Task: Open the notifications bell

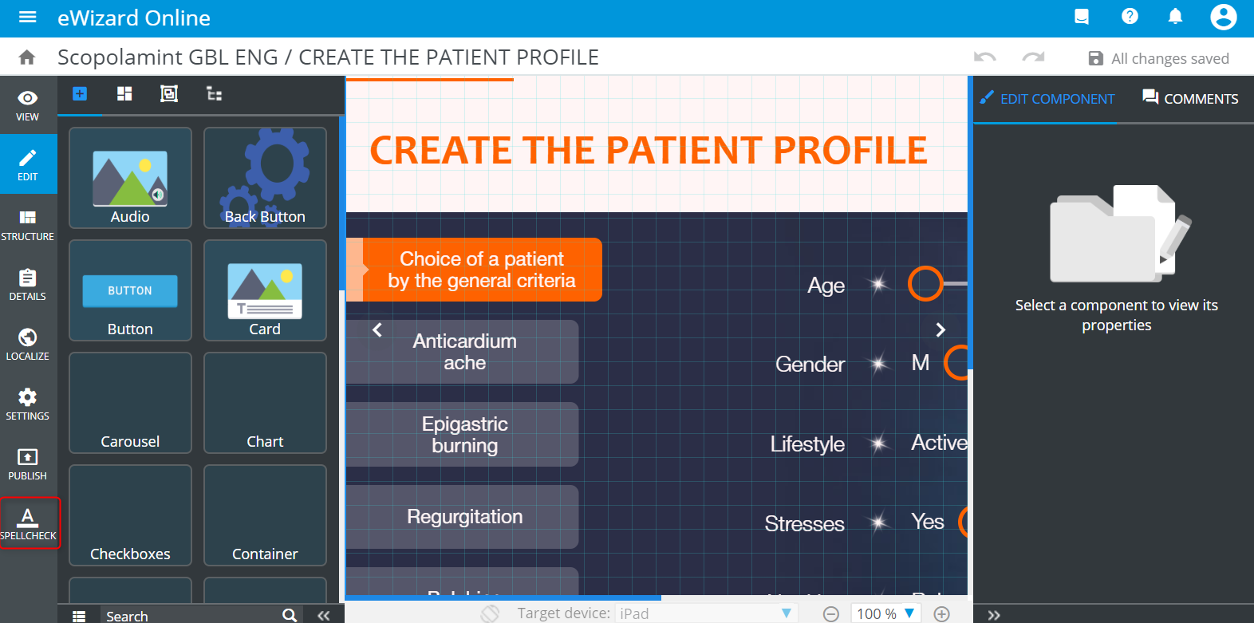Action: (x=1175, y=17)
